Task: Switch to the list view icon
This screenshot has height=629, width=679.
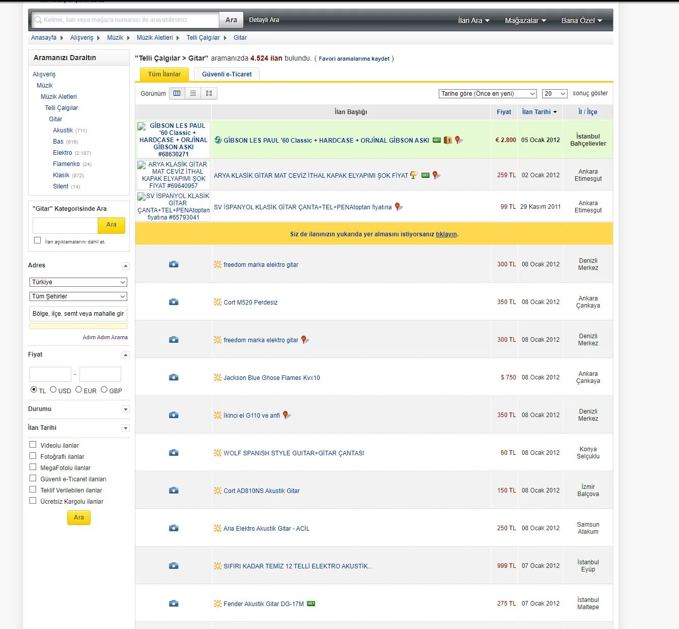Action: pos(193,93)
